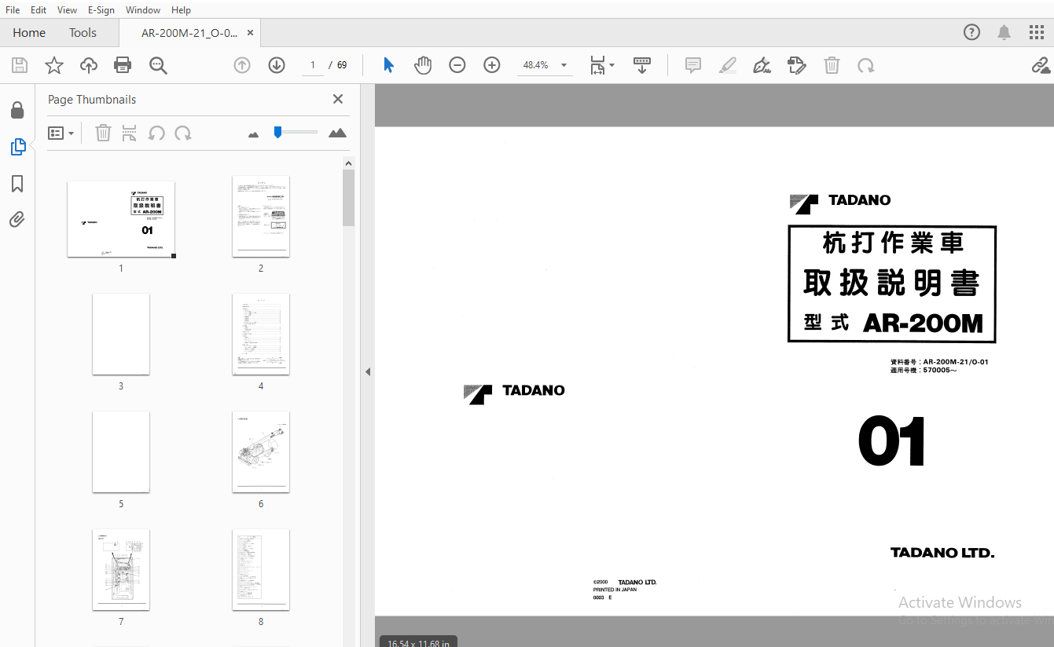Viewport: 1054px width, 647px height.
Task: Select page 7 thumbnail
Action: tap(121, 569)
